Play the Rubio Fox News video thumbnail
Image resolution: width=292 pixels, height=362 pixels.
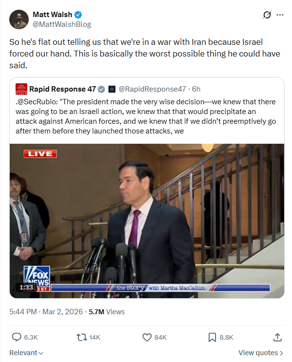(x=147, y=221)
